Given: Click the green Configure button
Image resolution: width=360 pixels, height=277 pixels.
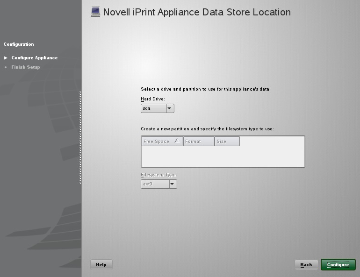Looking at the screenshot, I should tap(338, 264).
